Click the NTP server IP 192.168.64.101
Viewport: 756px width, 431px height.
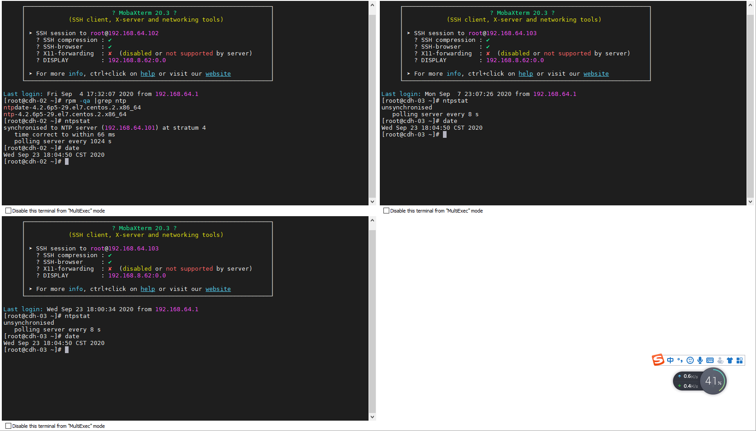[x=130, y=128]
